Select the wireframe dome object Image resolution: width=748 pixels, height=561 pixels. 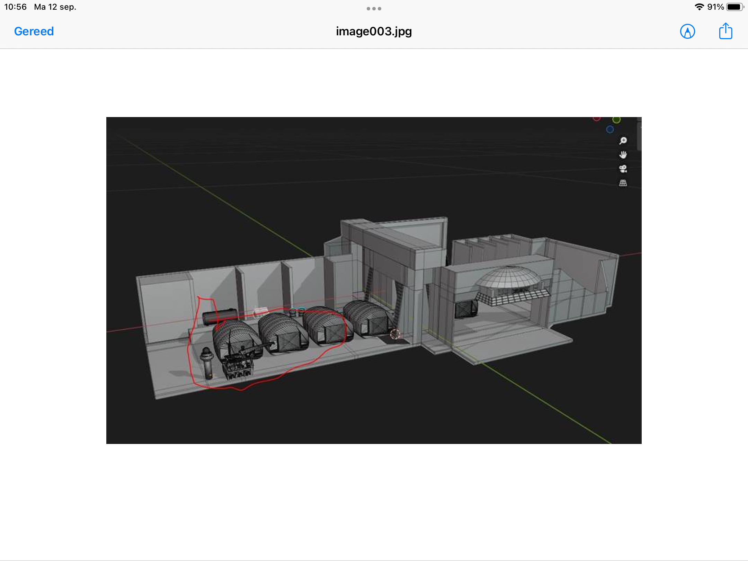tap(508, 278)
